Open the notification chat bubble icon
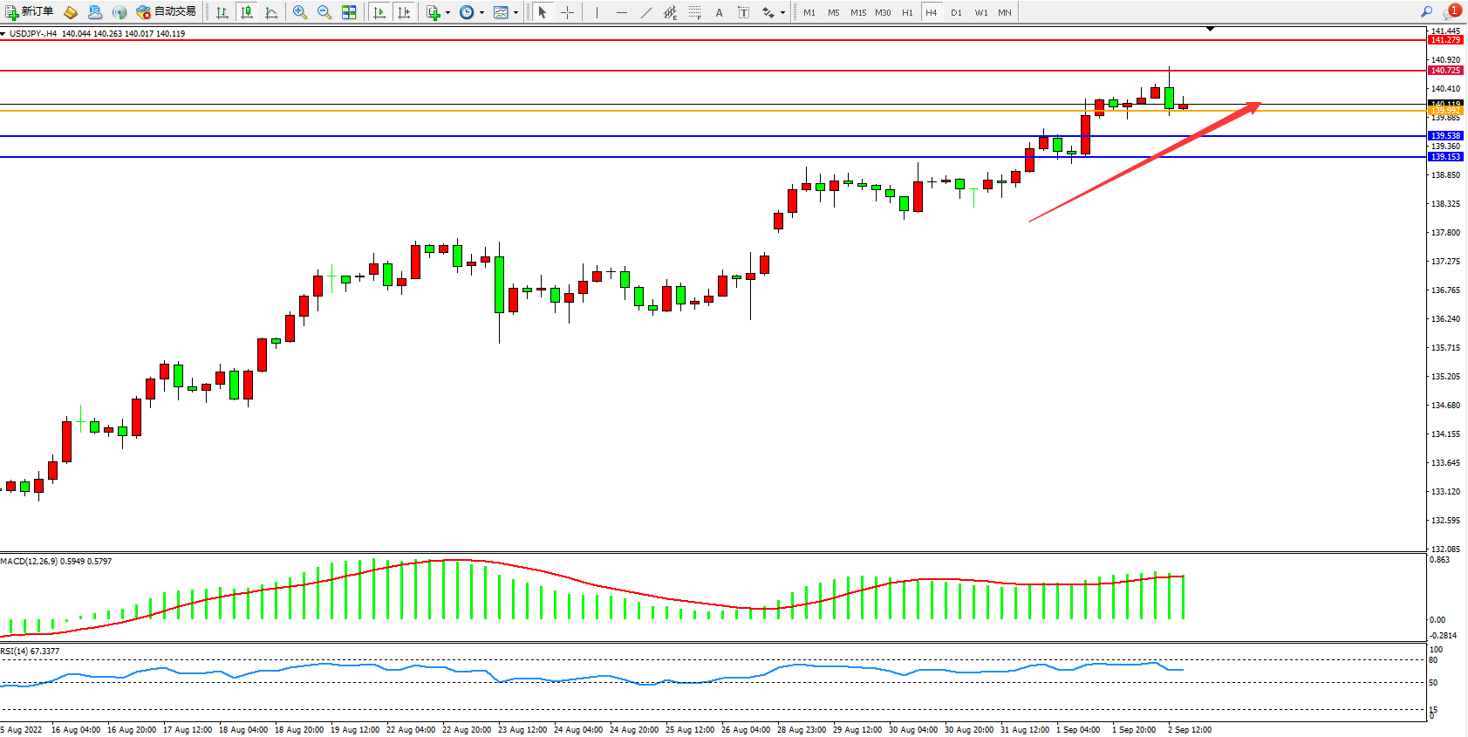 [x=1451, y=12]
